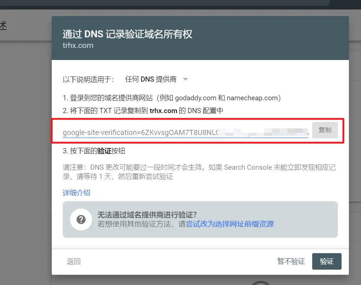
Task: Click the 通过 DNS 记录验证域名所有权 title
Action: click(x=127, y=34)
